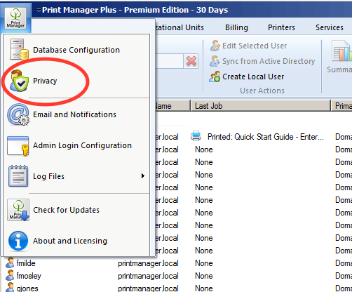Image resolution: width=352 pixels, height=292 pixels.
Task: Switch to the Billing tab
Action: pyautogui.click(x=236, y=27)
